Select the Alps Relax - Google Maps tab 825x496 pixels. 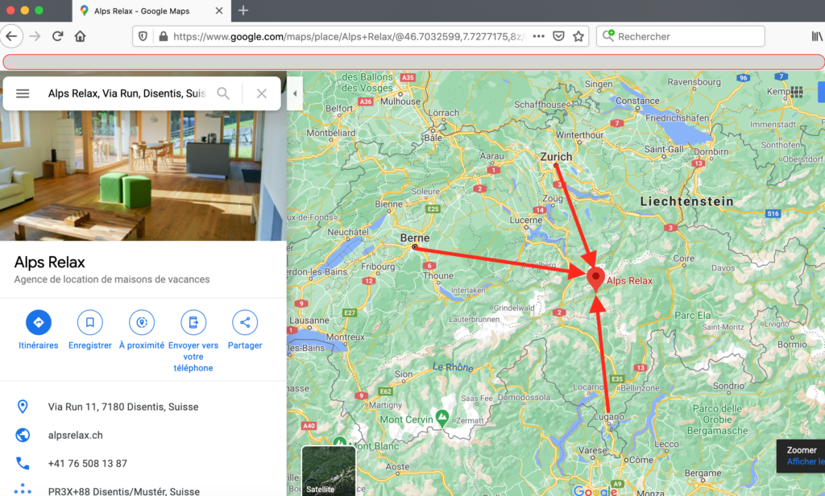151,11
